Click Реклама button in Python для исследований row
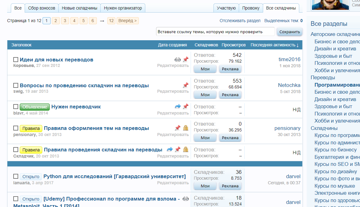Screen dimensions: 360x207 click(230, 186)
